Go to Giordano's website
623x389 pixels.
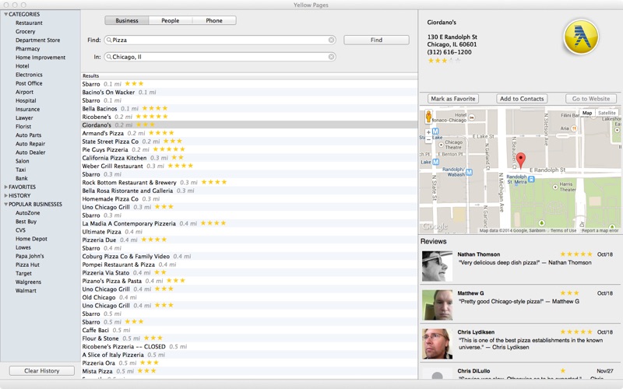coord(591,99)
